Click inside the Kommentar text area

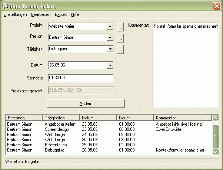coord(185,67)
